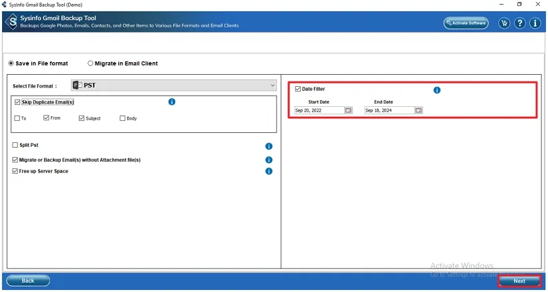Show info for Free up Server Space

pyautogui.click(x=269, y=171)
